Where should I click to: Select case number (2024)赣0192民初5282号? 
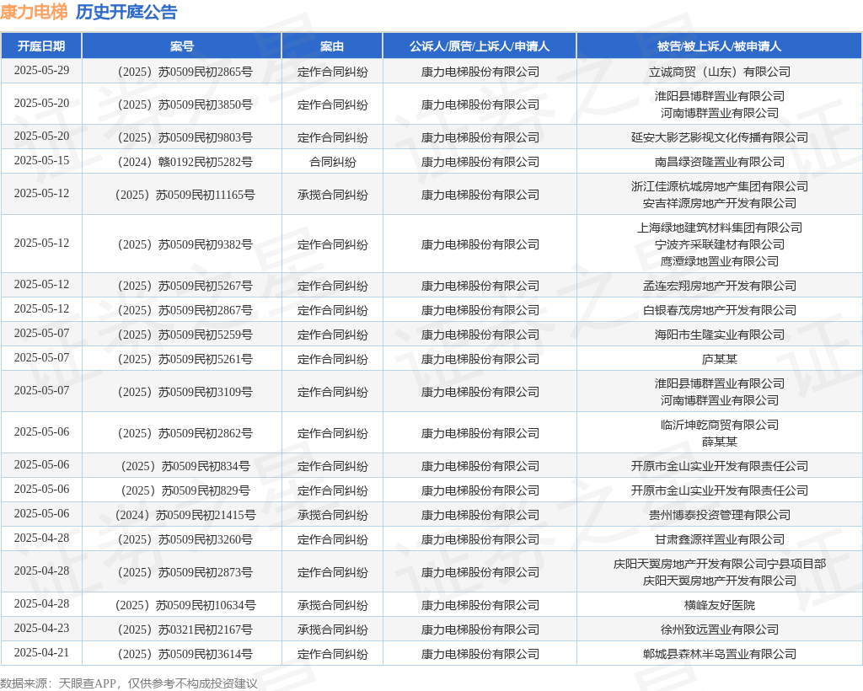point(185,162)
